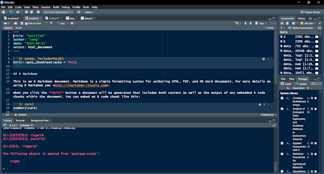Open the R Markdown file type selector
Image resolution: width=324 pixels, height=174 pixels.
point(268,115)
